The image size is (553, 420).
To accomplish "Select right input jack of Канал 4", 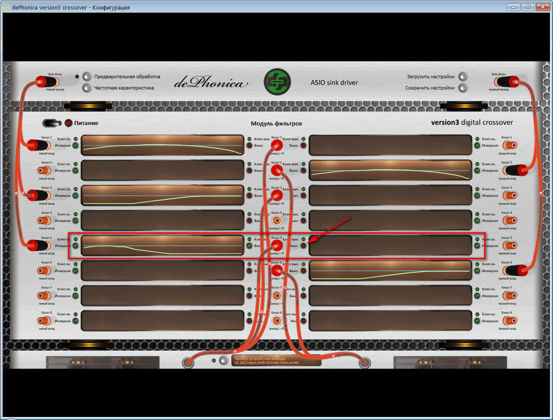I will coord(510,221).
